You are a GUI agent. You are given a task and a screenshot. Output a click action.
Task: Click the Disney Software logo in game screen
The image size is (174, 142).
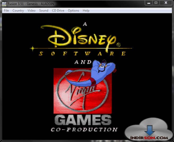pyautogui.click(x=81, y=40)
